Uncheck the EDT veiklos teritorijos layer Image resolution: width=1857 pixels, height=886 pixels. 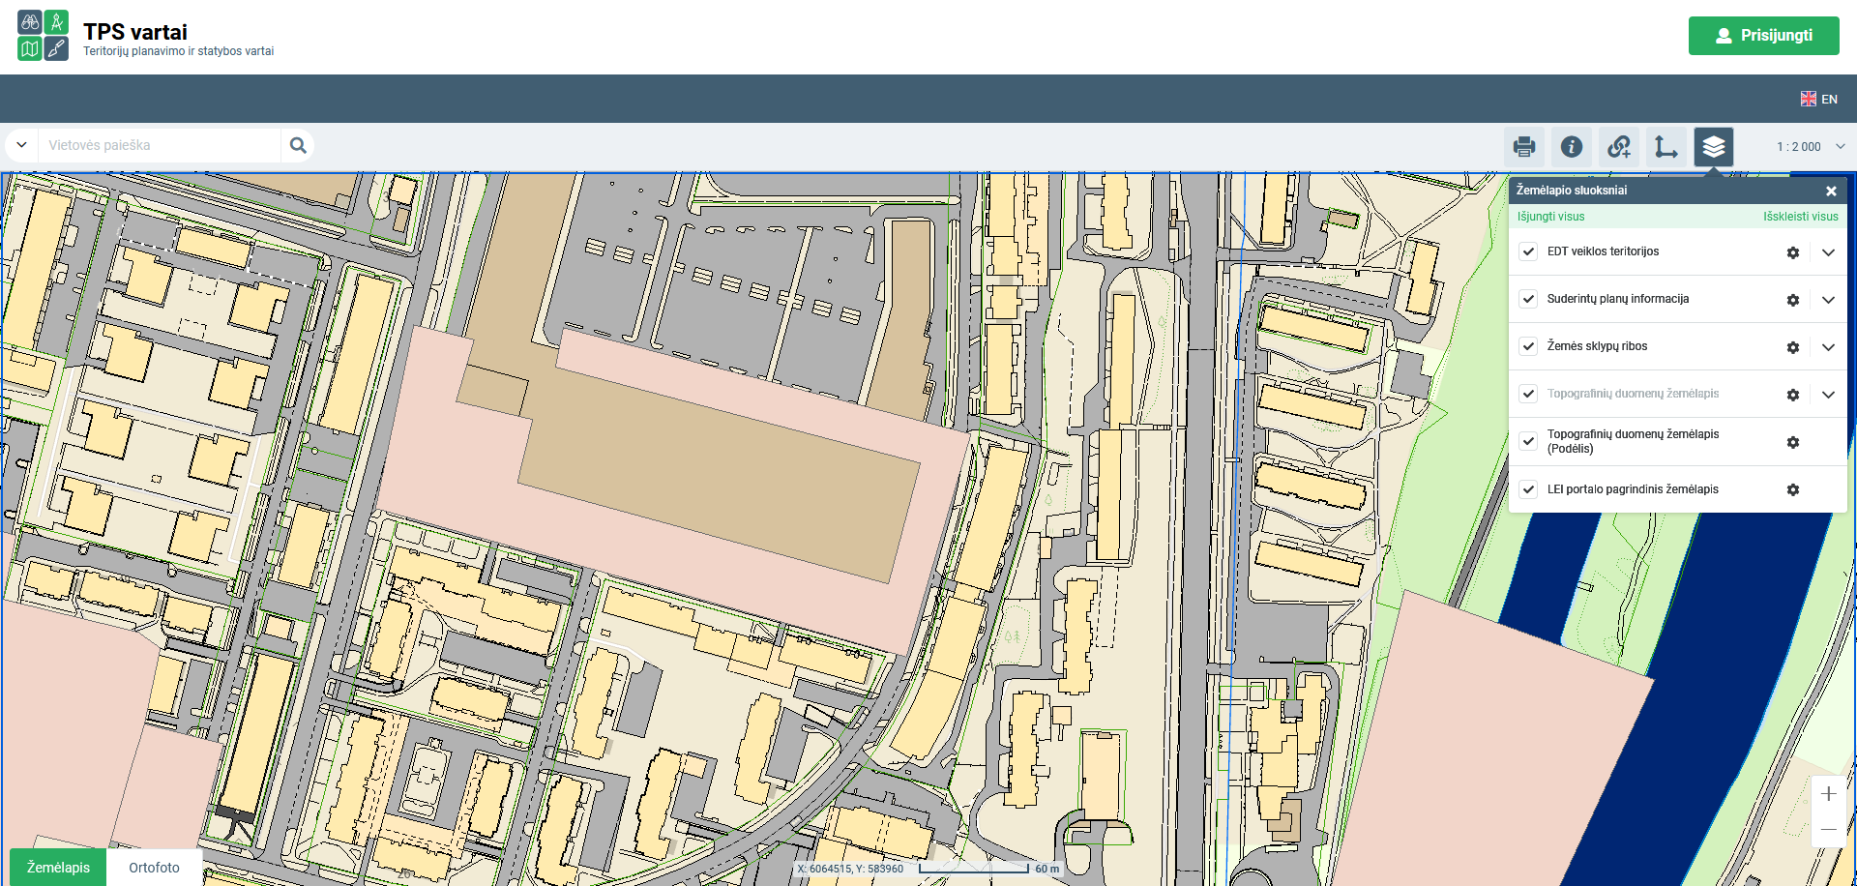click(x=1528, y=251)
